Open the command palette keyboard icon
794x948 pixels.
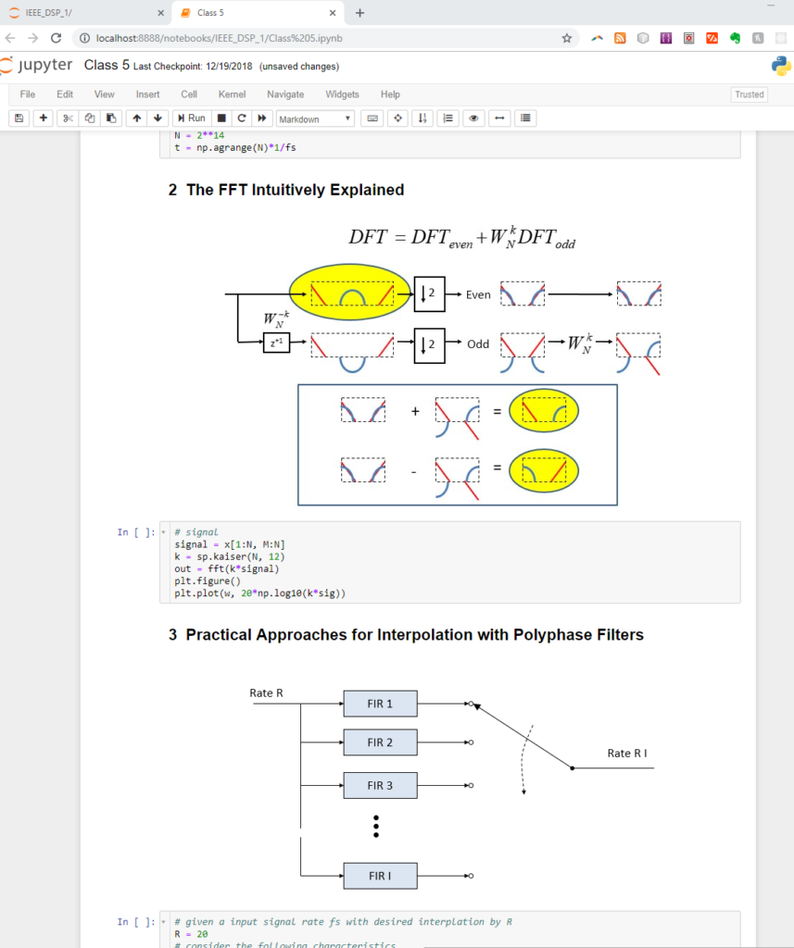click(x=372, y=118)
